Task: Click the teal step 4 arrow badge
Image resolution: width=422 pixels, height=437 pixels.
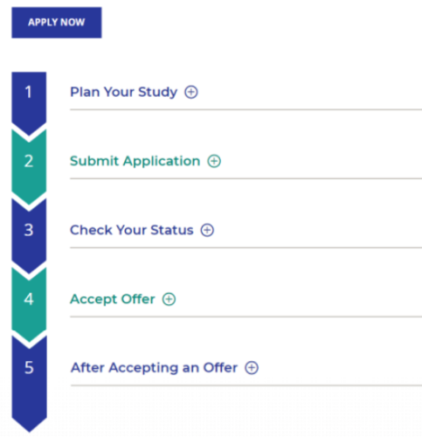Action: tap(29, 303)
